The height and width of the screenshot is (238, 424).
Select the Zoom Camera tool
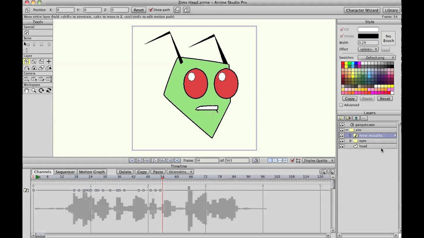click(34, 79)
